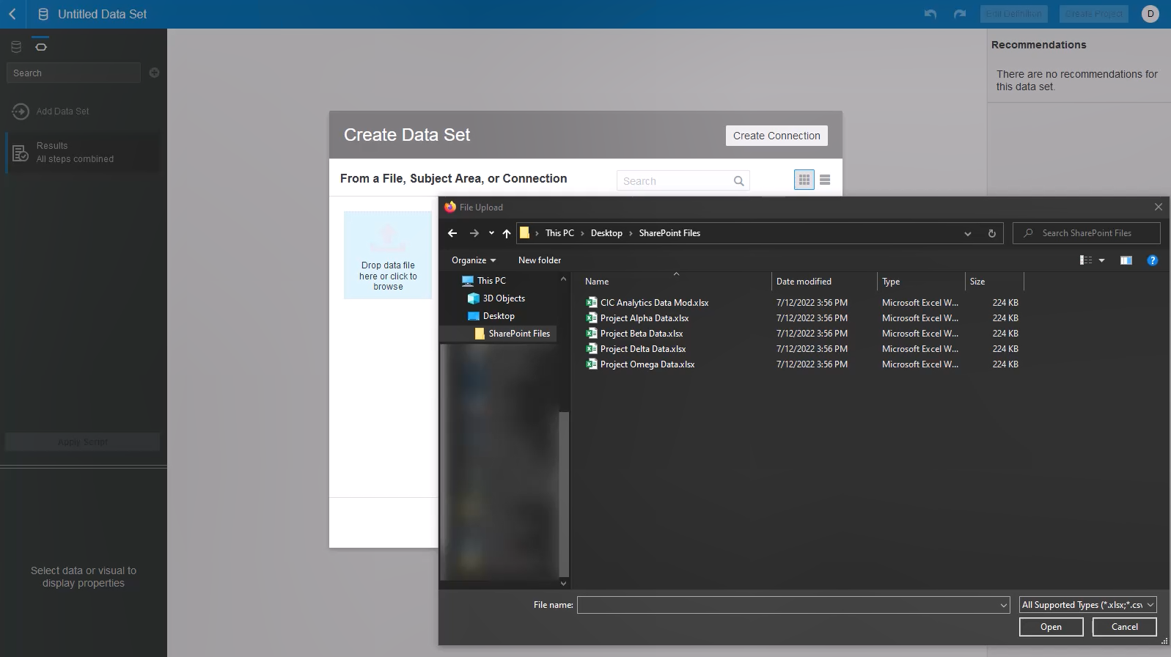
Task: Open the All Supported Types filter dropdown
Action: click(x=1088, y=605)
